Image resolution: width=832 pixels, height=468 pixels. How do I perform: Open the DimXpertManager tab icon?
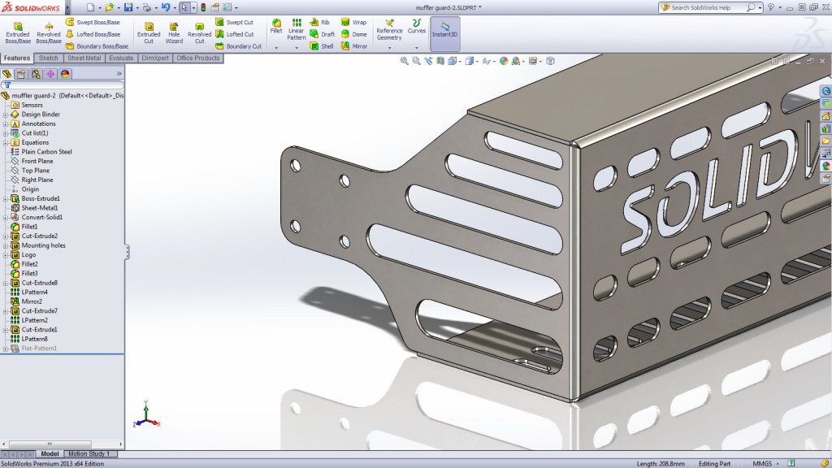click(50, 74)
